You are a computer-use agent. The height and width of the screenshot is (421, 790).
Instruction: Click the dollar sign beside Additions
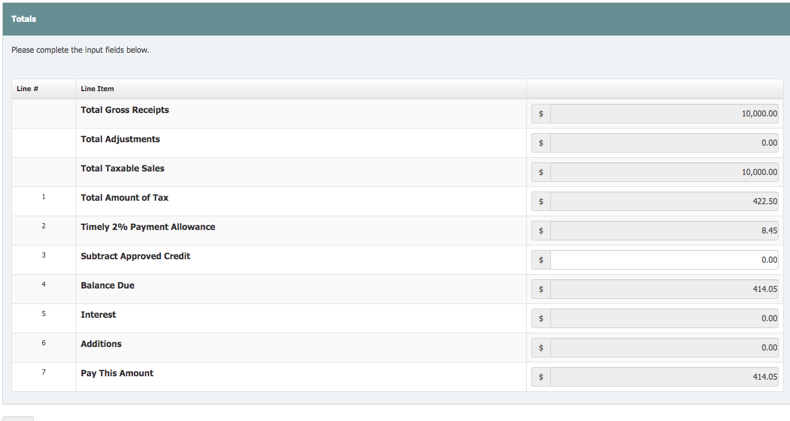(541, 348)
